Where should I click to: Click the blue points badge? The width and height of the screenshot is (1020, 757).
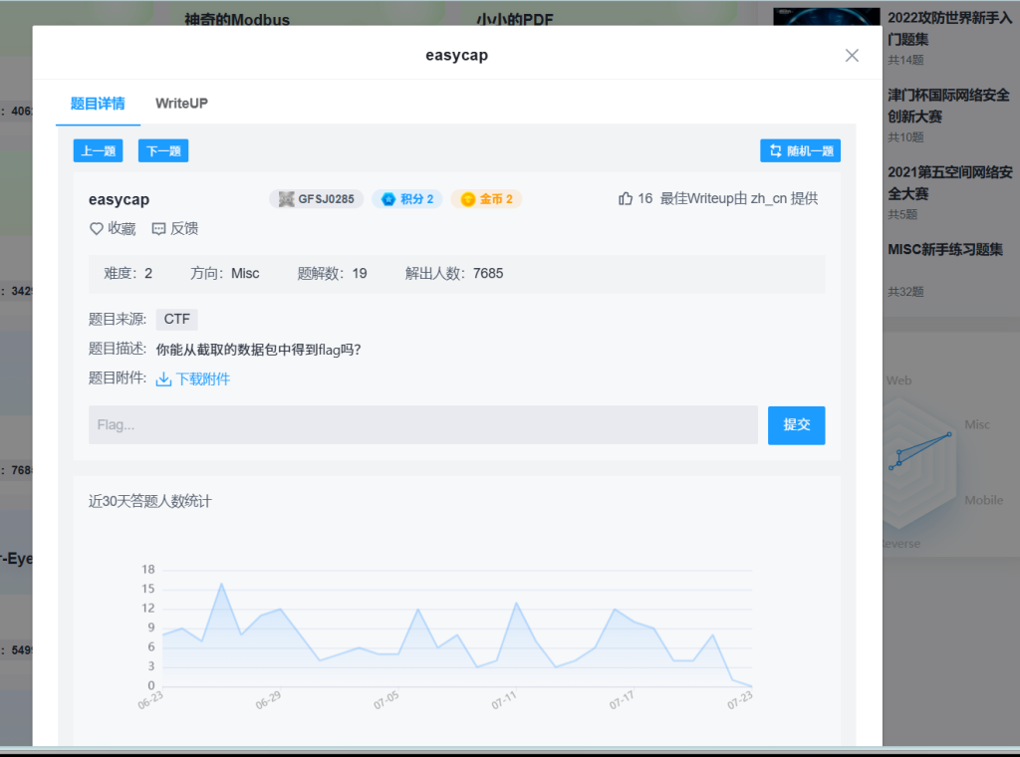[x=407, y=199]
